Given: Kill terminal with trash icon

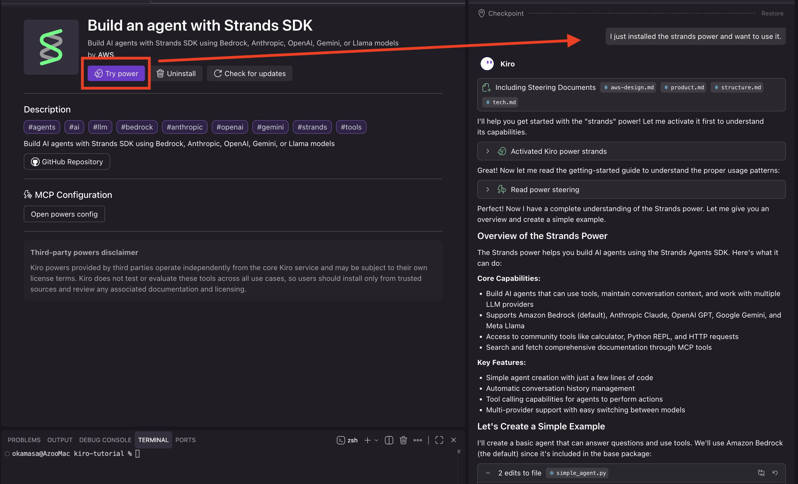Looking at the screenshot, I should point(403,440).
